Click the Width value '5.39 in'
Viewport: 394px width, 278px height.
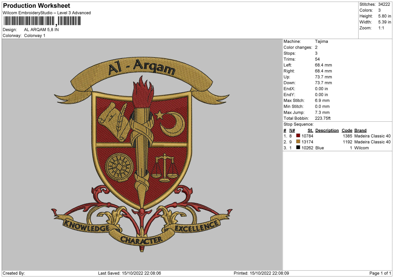click(384, 22)
